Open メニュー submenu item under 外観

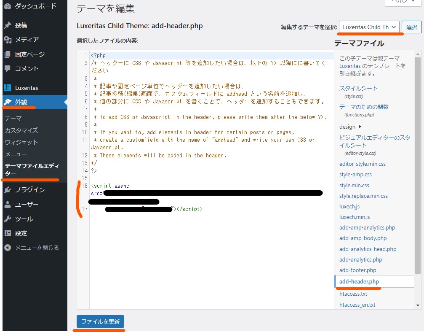click(x=16, y=154)
